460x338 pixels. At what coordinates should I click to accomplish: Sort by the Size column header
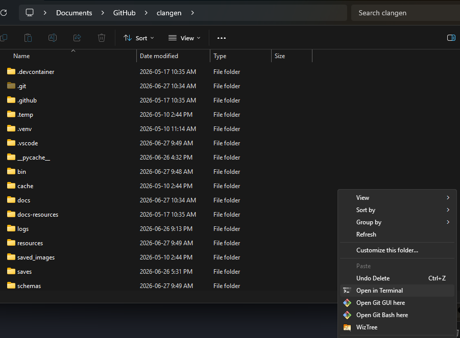click(x=280, y=56)
